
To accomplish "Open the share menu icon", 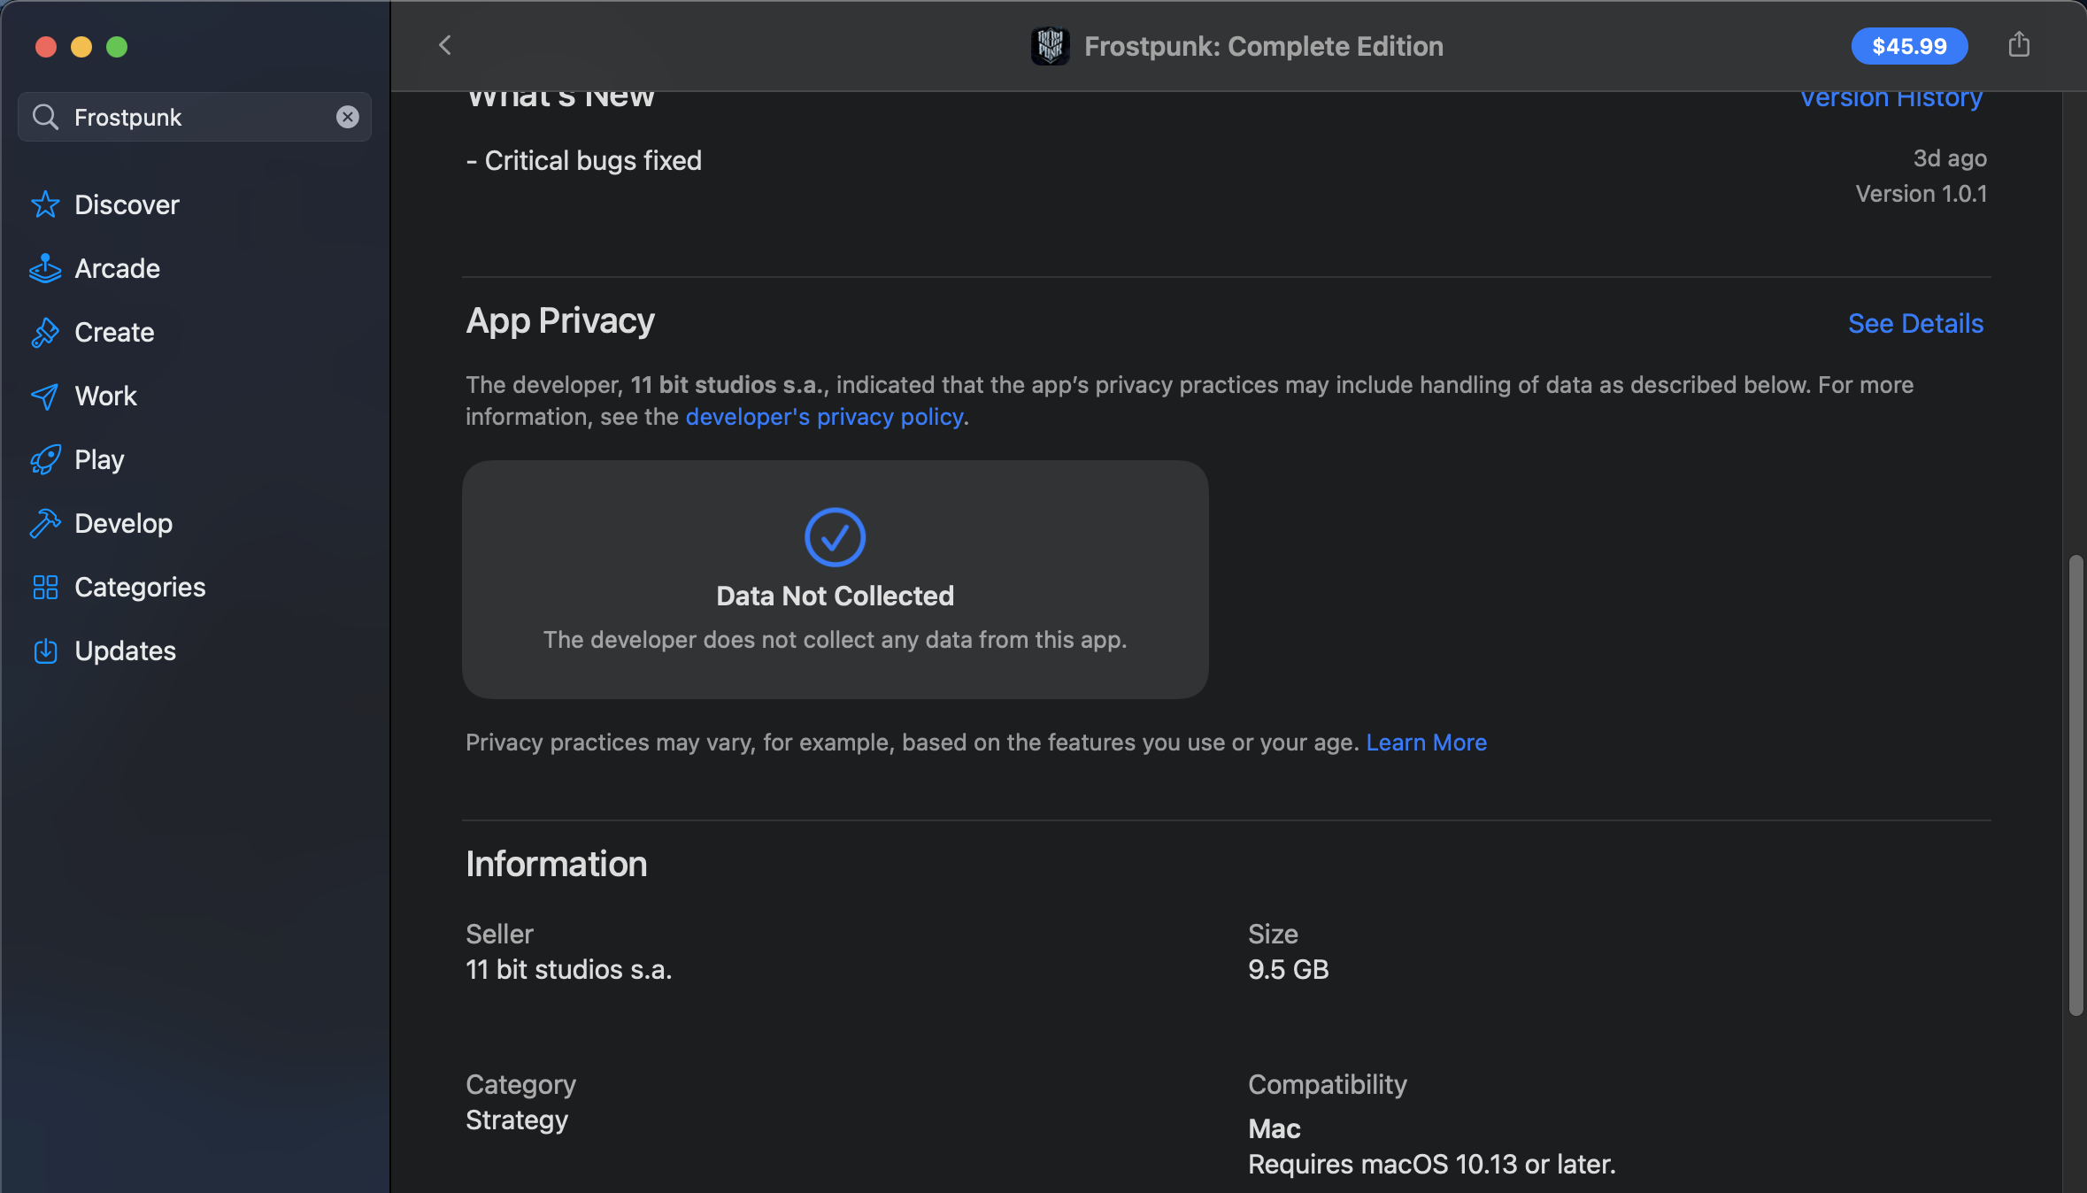I will (2019, 44).
